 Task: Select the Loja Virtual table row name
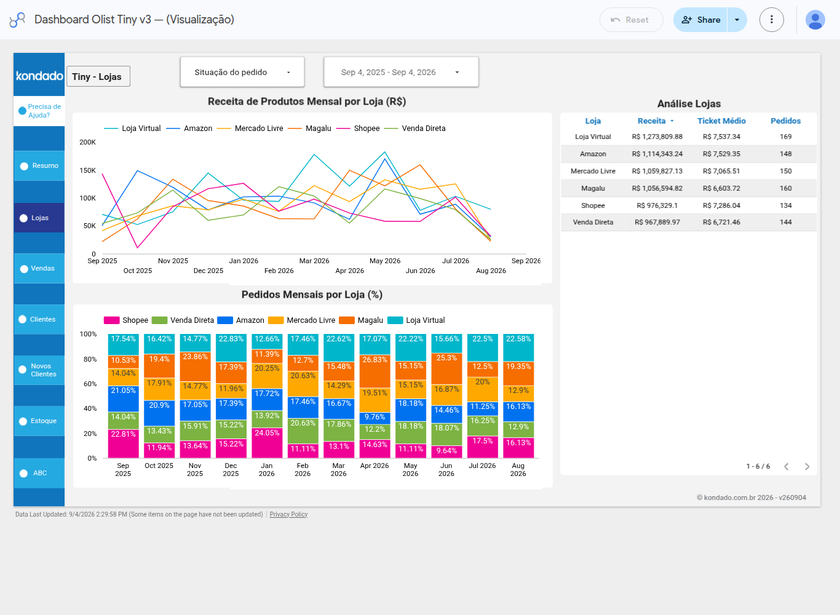(593, 137)
